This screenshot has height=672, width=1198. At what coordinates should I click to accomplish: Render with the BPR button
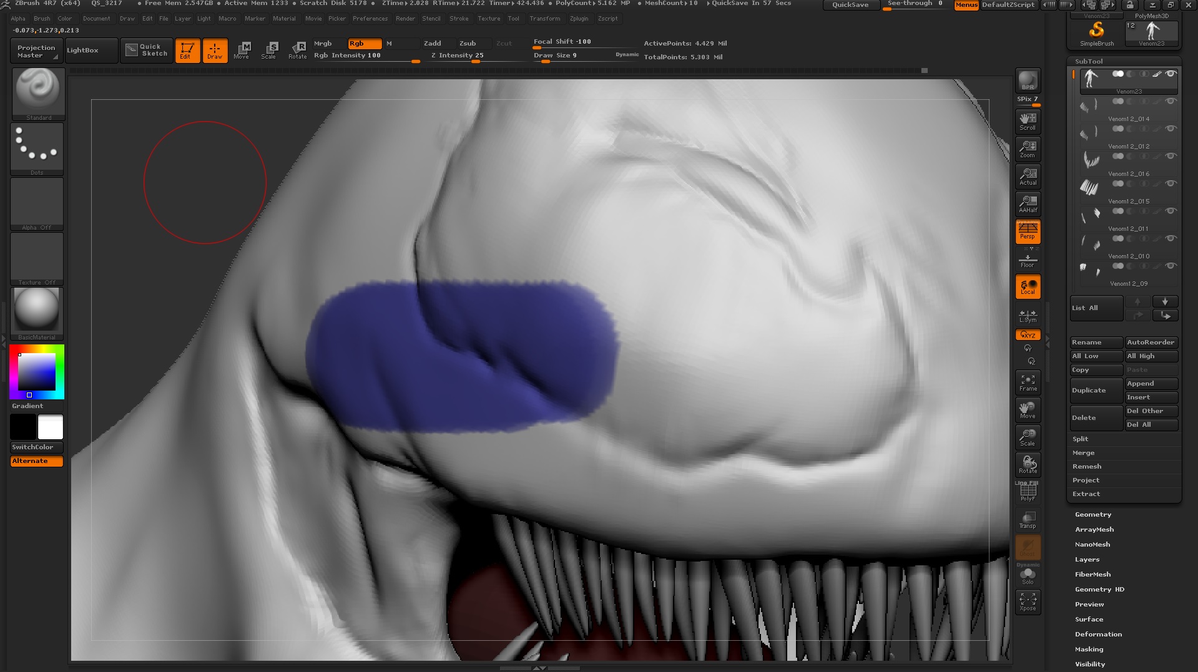1028,80
